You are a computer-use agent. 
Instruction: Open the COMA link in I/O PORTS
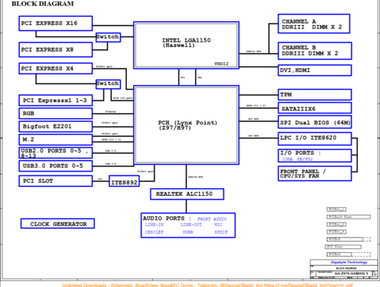(x=287, y=159)
